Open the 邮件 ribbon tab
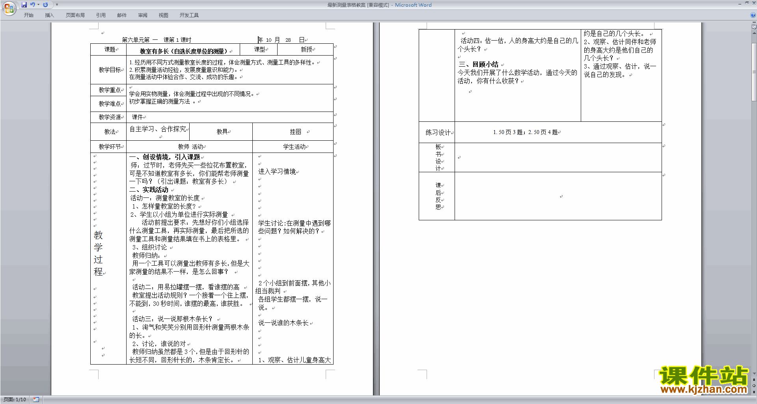The height and width of the screenshot is (404, 757). tap(122, 15)
